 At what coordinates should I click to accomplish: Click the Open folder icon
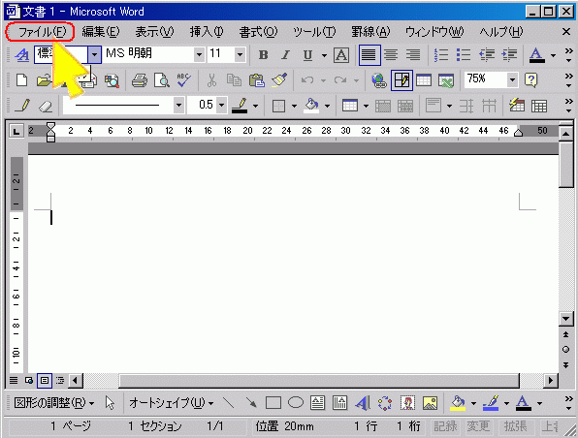tap(44, 79)
